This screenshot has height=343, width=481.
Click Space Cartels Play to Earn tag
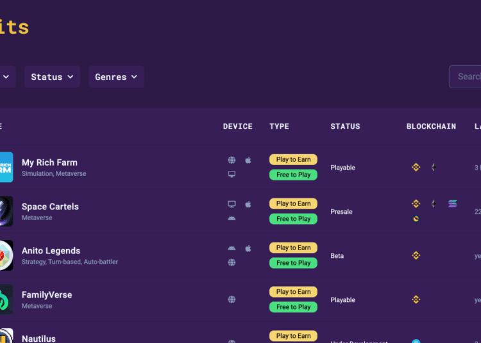click(x=293, y=203)
